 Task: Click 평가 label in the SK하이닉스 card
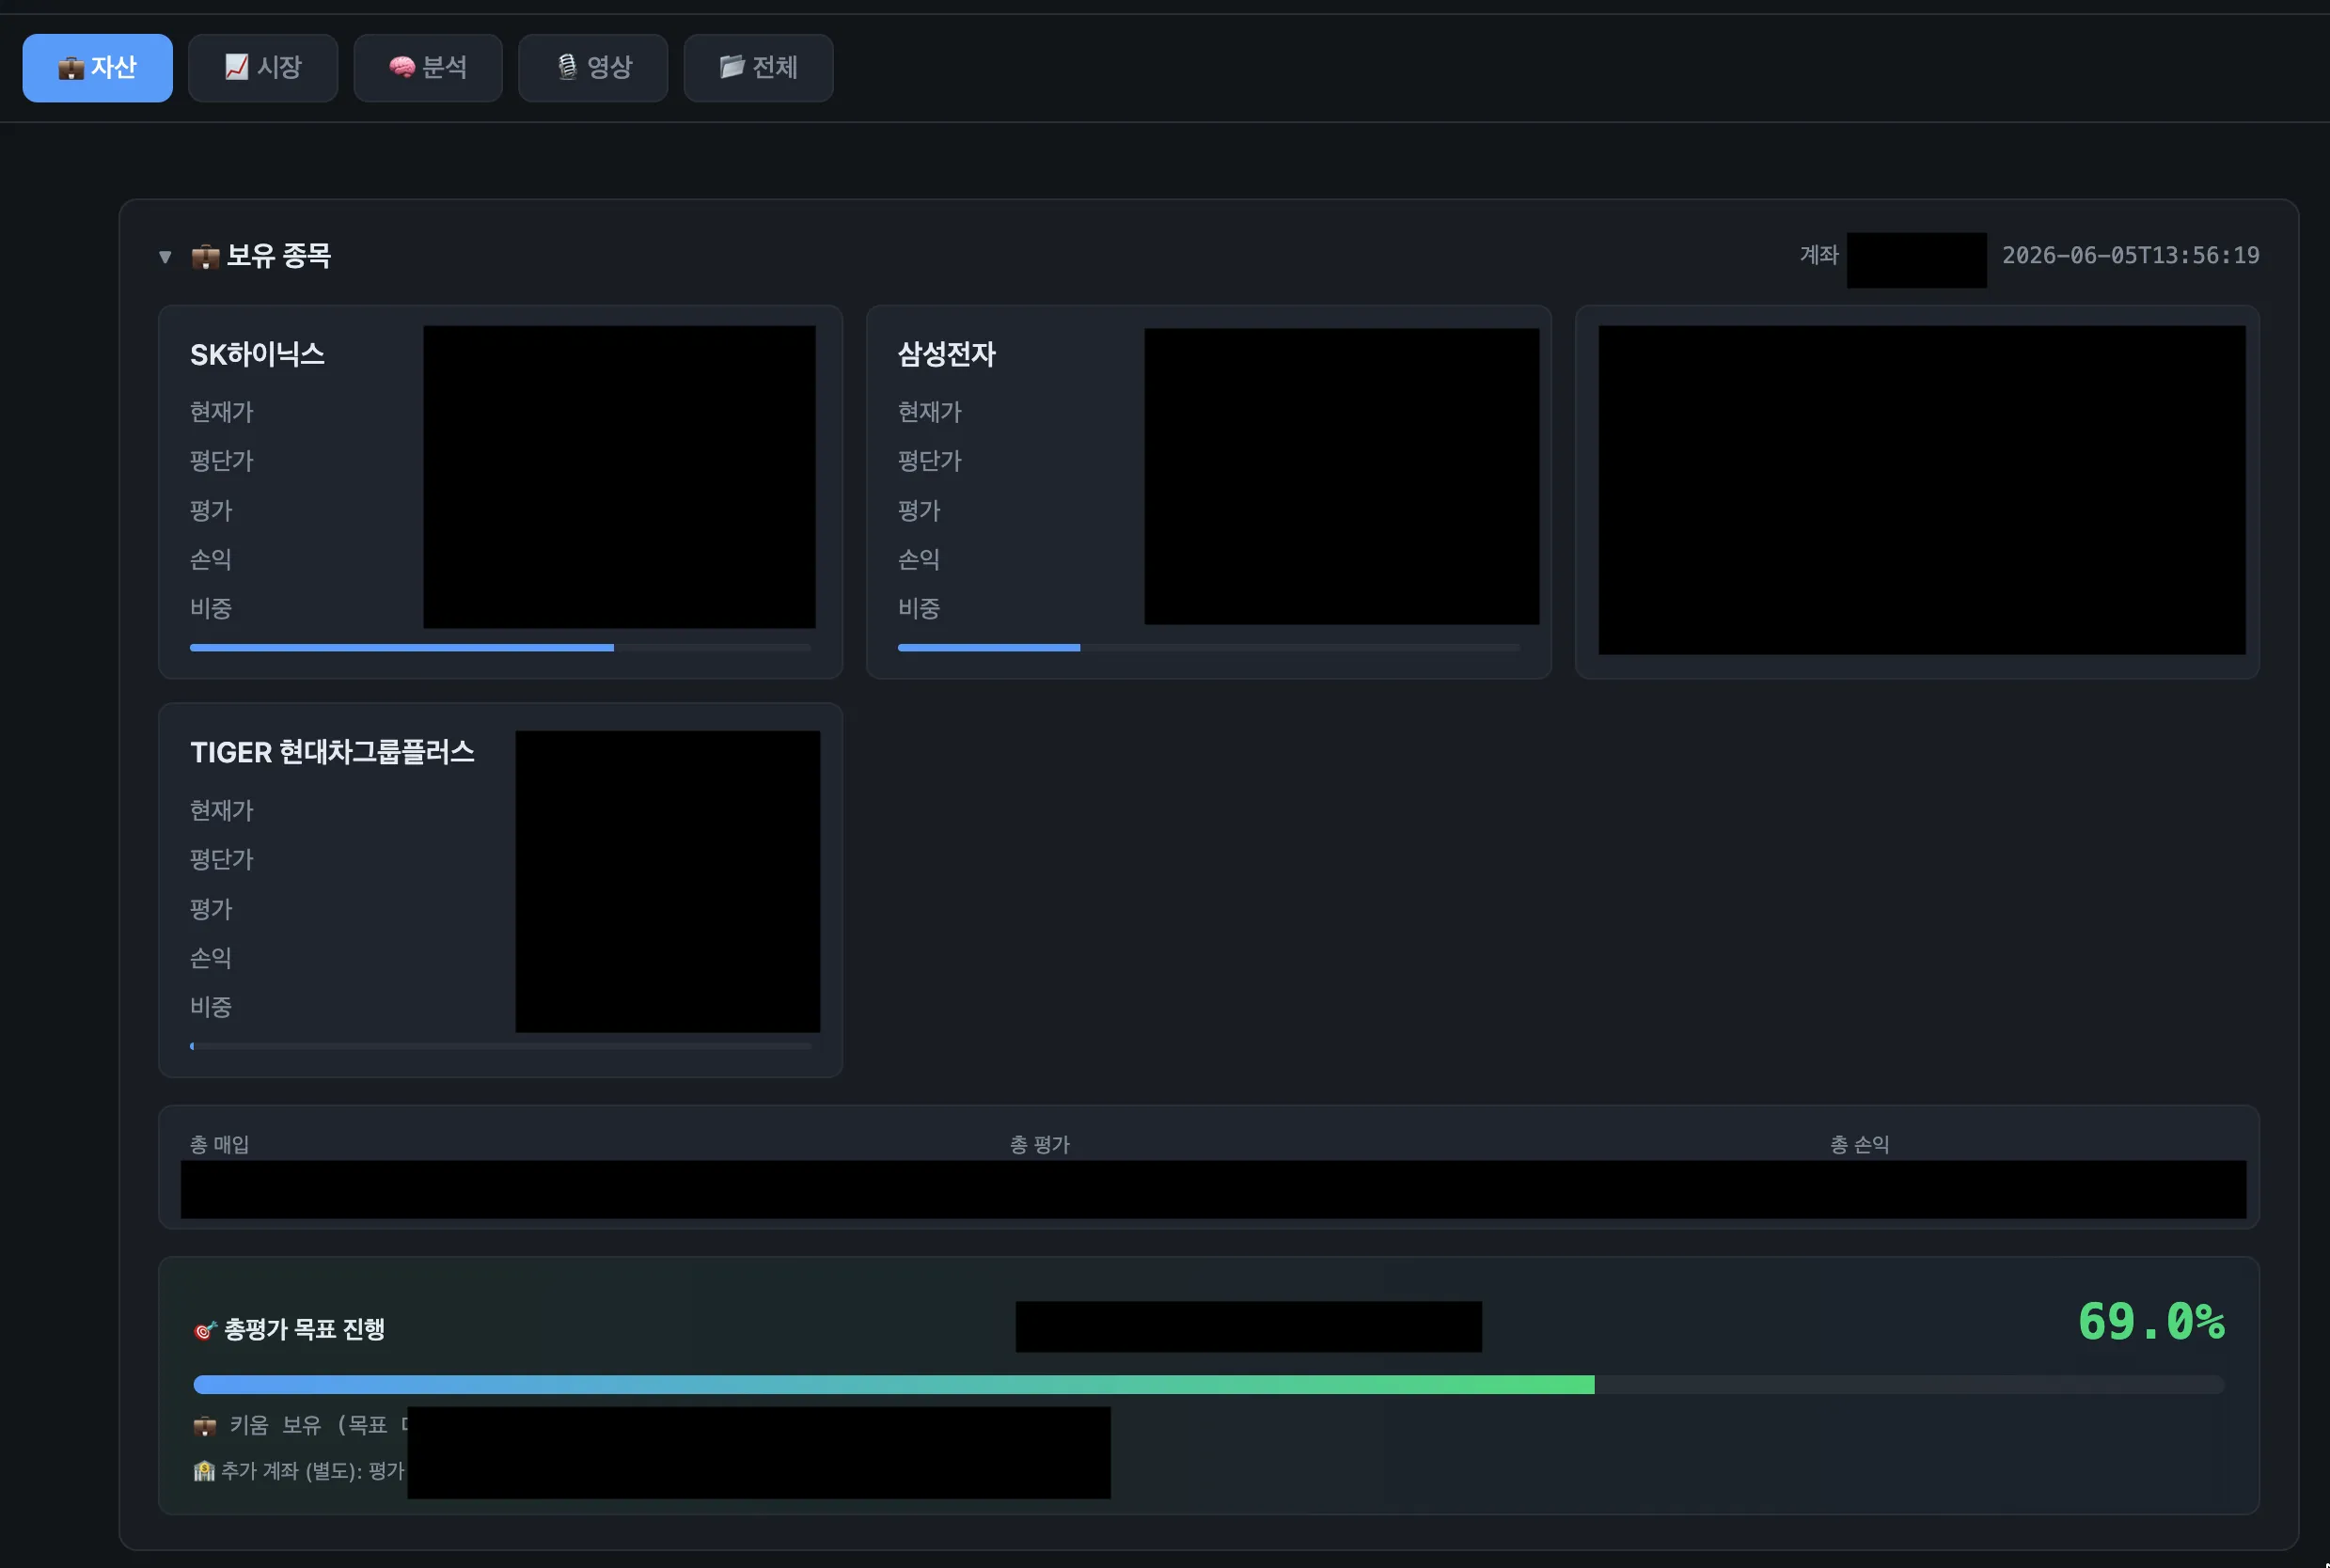(x=211, y=511)
